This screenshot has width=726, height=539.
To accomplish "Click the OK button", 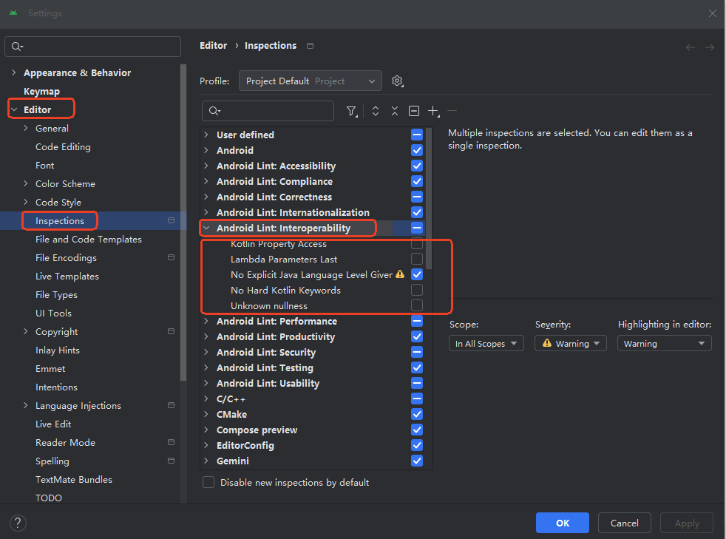I will (563, 523).
